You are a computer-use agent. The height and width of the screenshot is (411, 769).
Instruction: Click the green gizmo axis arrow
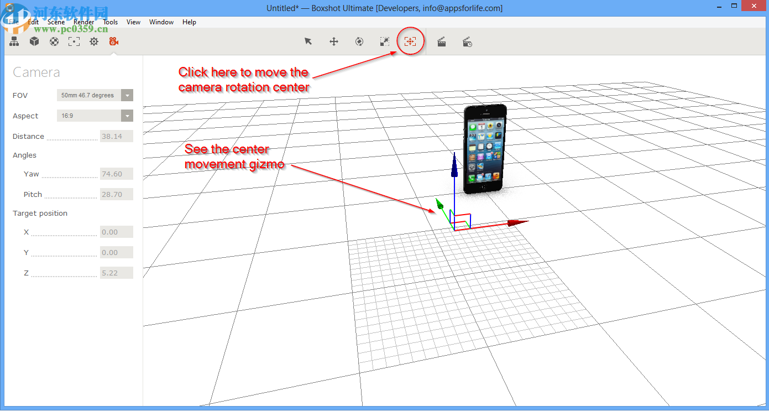tap(440, 205)
